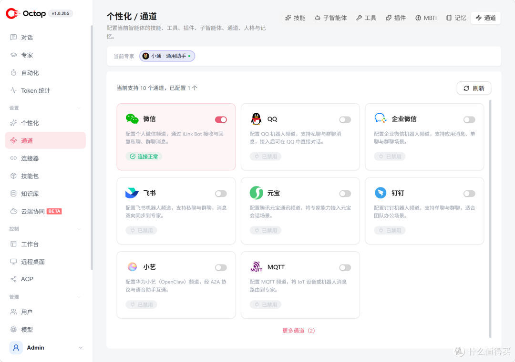The image size is (515, 362).
Task: Expand the Admin account menu
Action: point(81,348)
